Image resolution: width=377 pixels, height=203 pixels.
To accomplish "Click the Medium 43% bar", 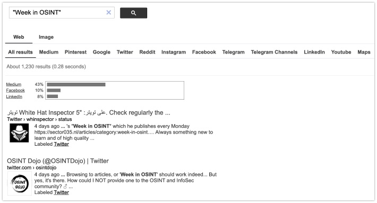I will (x=76, y=84).
